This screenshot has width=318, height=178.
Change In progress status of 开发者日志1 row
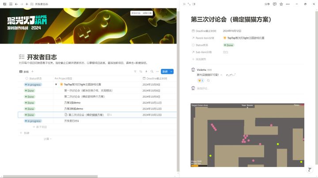[x=33, y=121]
